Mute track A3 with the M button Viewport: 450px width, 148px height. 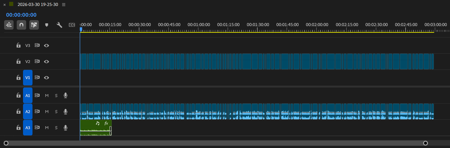pos(47,127)
